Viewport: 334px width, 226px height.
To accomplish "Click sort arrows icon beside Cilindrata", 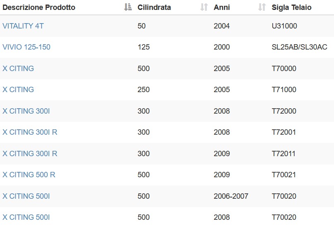I will click(x=204, y=7).
